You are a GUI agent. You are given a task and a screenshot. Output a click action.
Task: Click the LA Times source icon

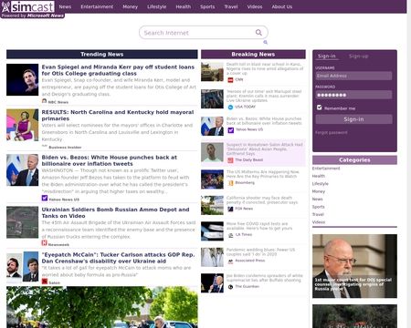[x=230, y=235]
